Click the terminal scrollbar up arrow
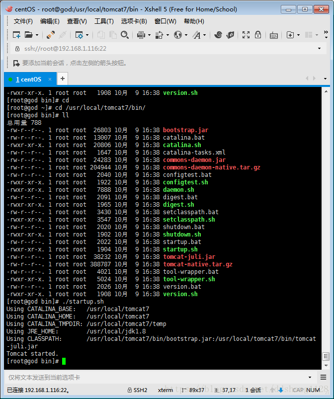This screenshot has height=399, width=334. [326, 91]
